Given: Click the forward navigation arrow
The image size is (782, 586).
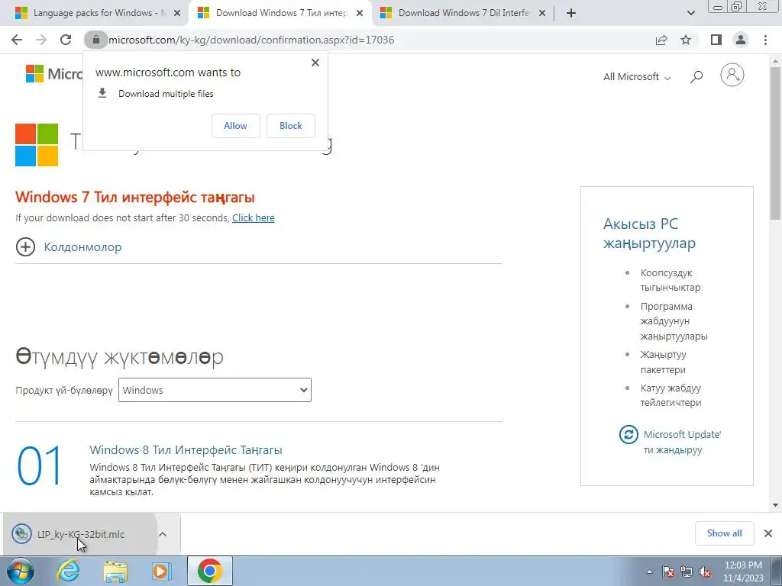Looking at the screenshot, I should [41, 40].
